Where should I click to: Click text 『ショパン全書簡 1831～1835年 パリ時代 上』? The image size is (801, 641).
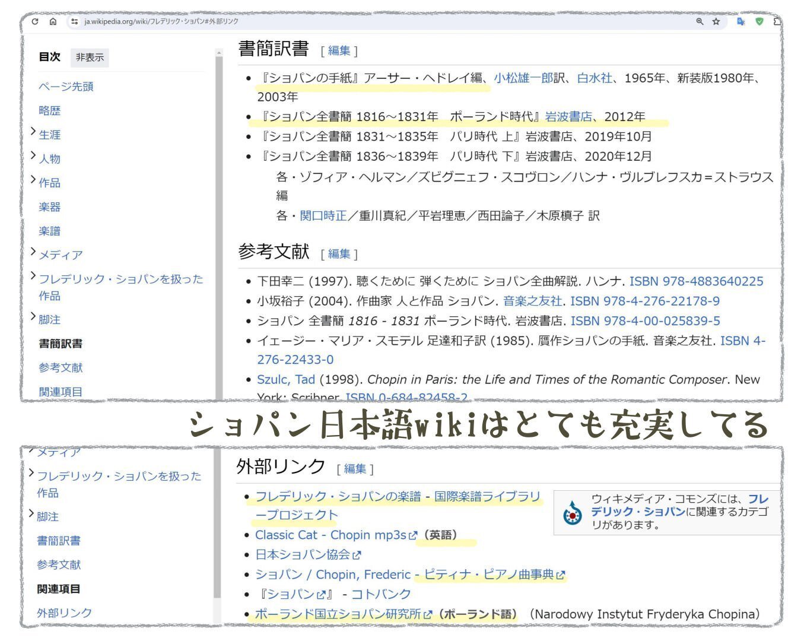[x=390, y=137]
